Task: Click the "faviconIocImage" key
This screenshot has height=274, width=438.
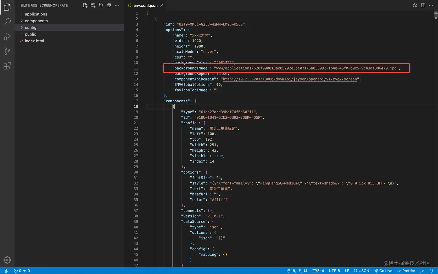Action: [x=192, y=90]
